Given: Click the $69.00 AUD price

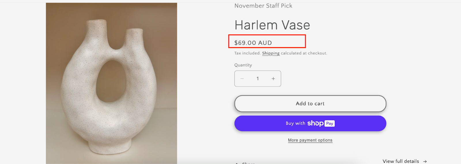Looking at the screenshot, I should [253, 43].
